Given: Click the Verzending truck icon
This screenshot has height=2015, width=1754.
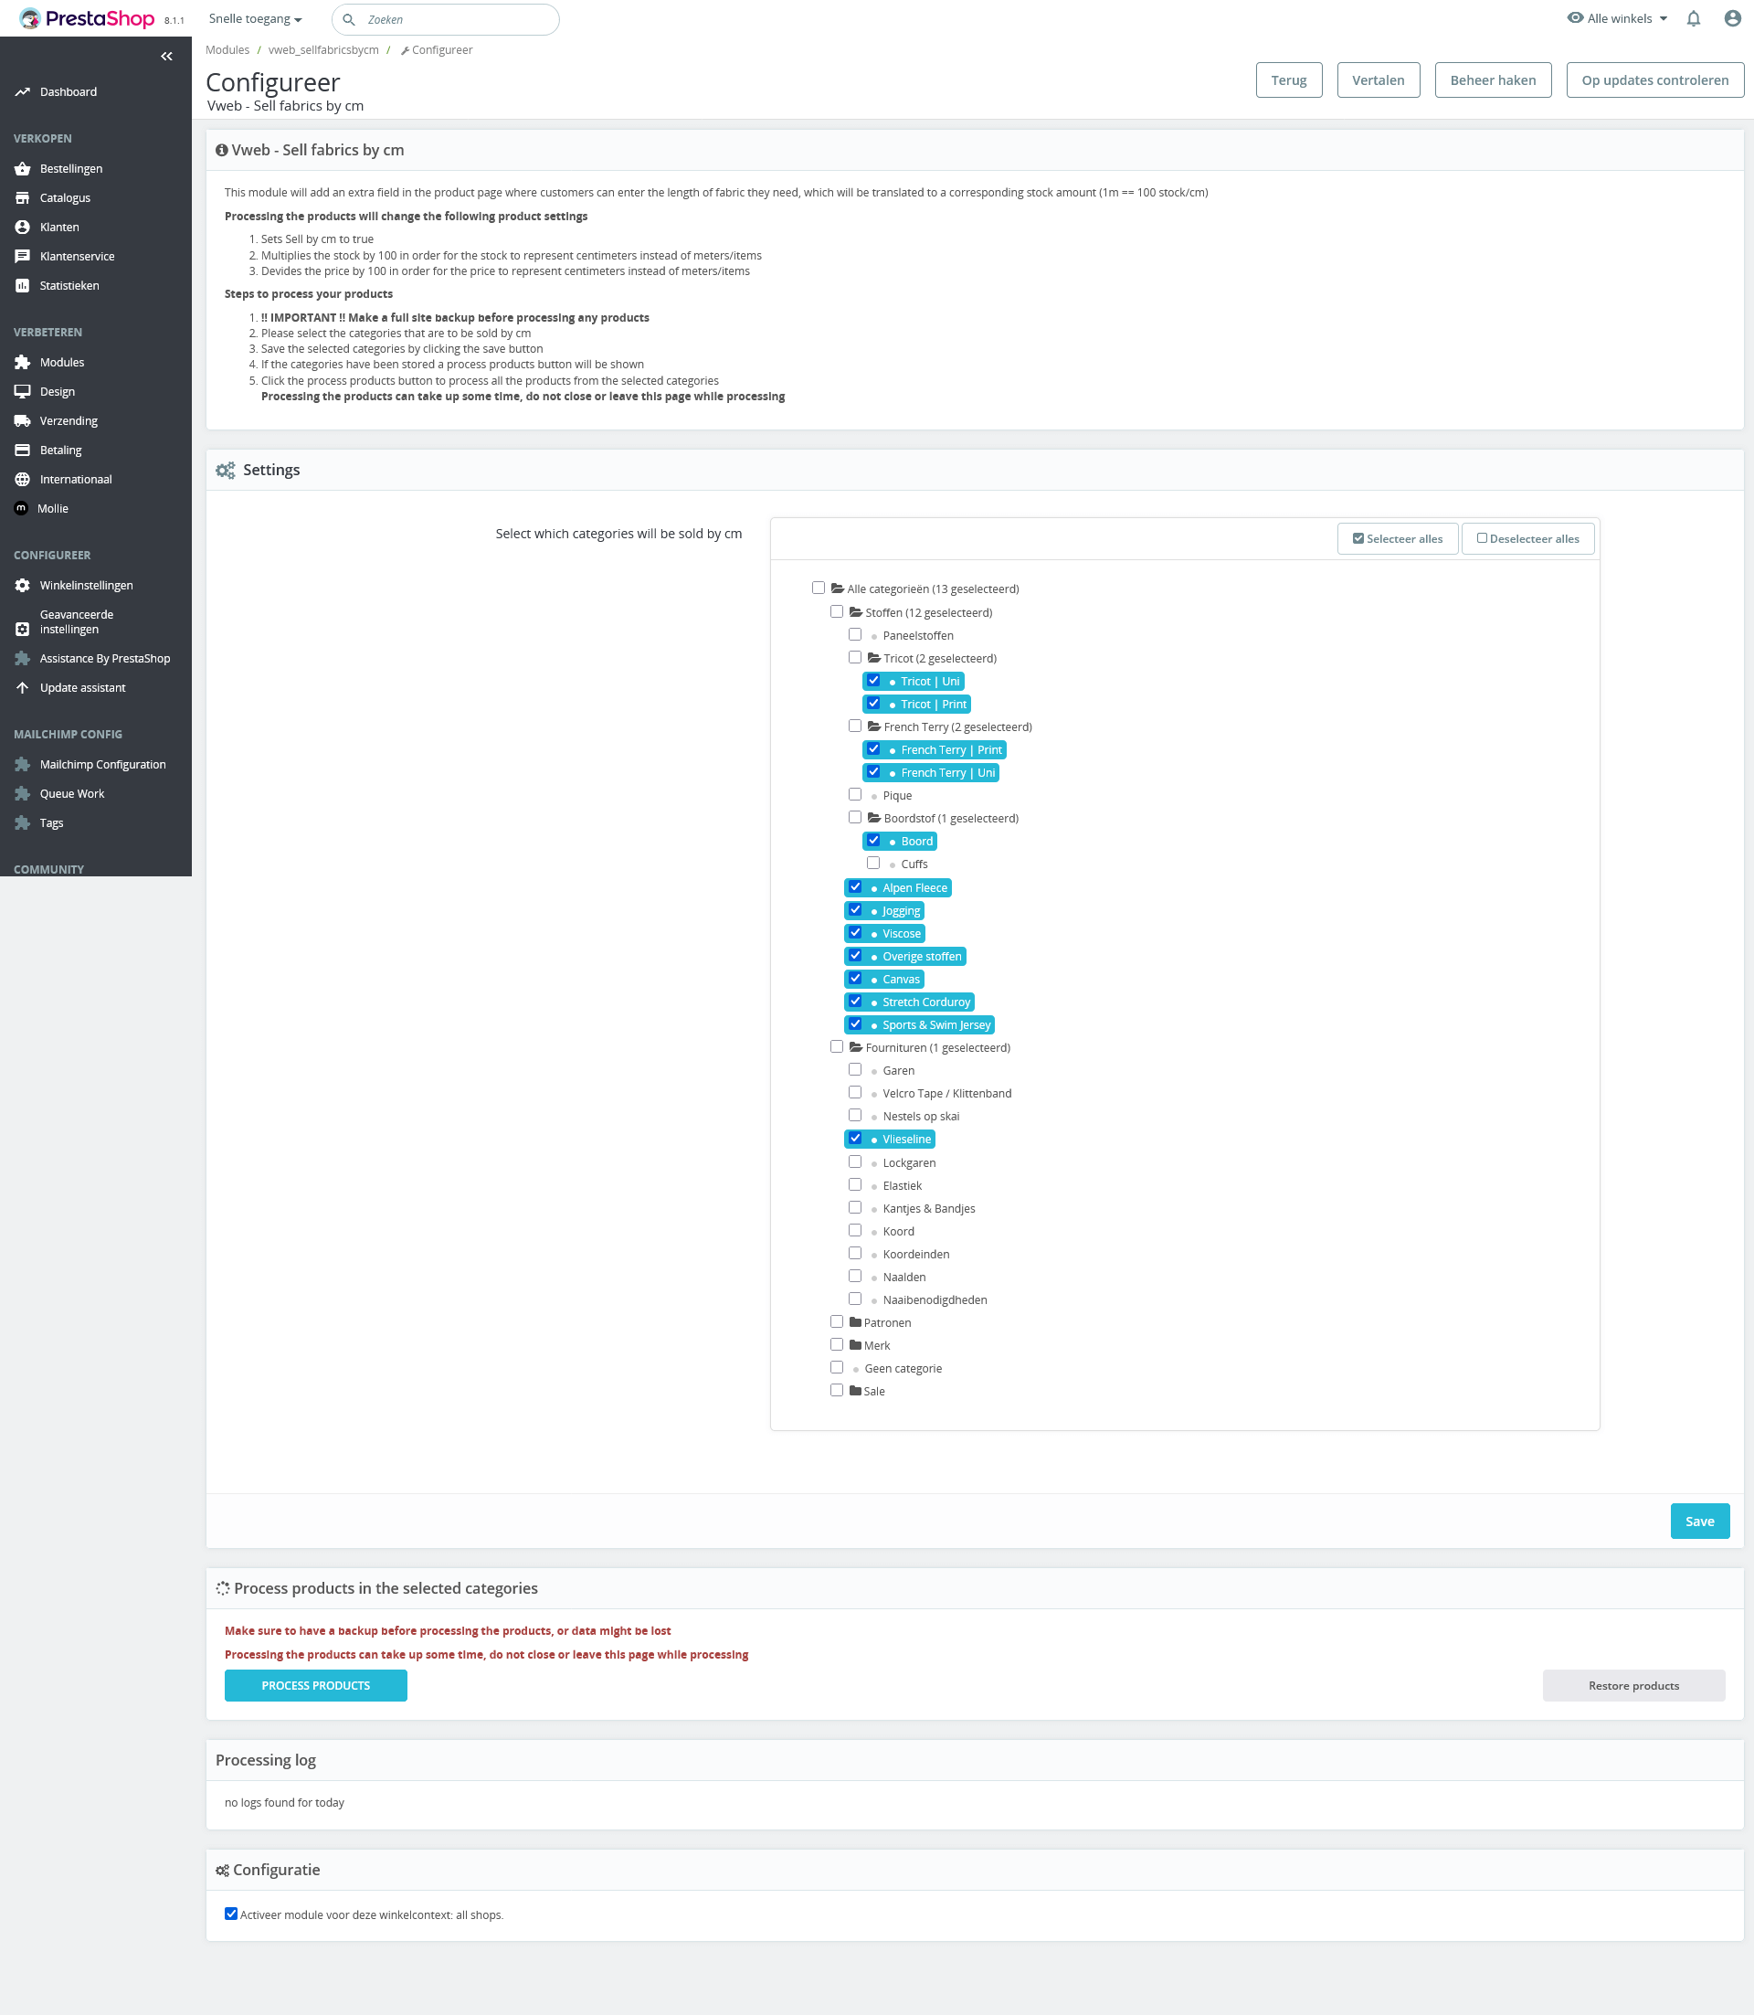Looking at the screenshot, I should [x=23, y=421].
